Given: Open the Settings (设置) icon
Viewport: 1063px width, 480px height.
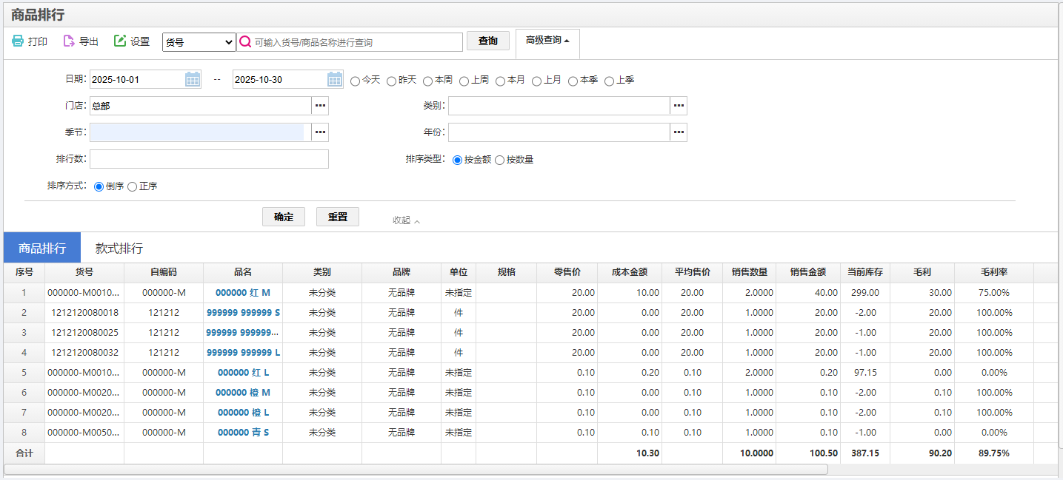Looking at the screenshot, I should pos(120,41).
